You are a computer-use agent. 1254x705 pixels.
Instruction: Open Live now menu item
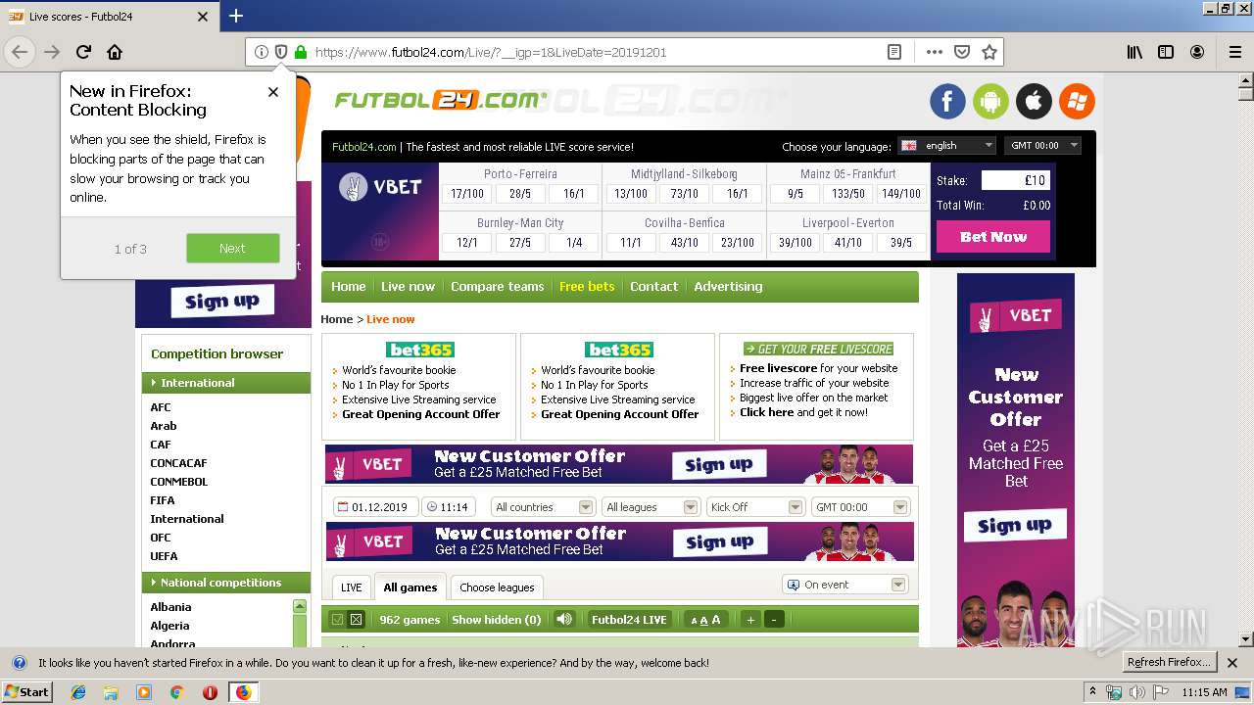tap(408, 287)
